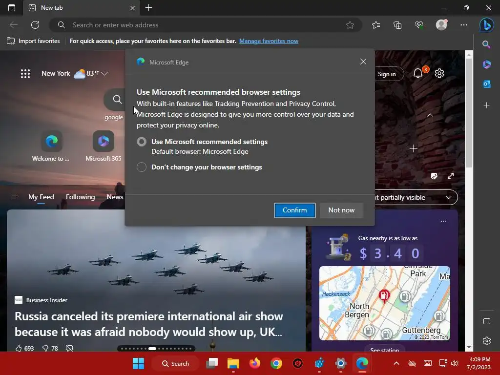Open the tab actions menu icon

(12, 8)
